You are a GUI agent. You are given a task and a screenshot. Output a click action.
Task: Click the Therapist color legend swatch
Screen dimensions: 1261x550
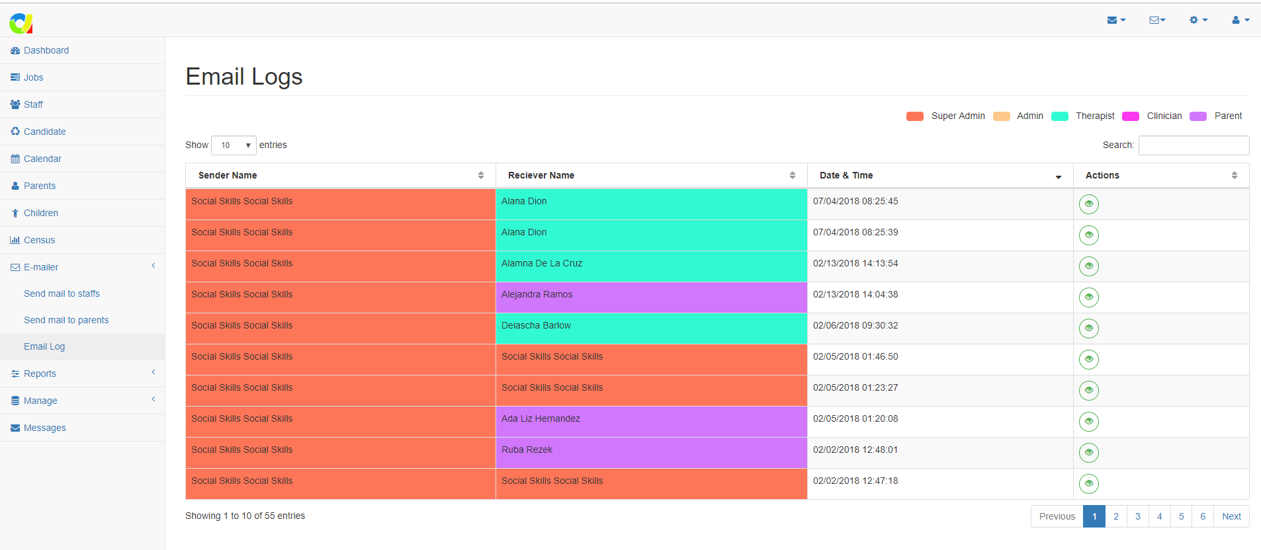[1060, 116]
